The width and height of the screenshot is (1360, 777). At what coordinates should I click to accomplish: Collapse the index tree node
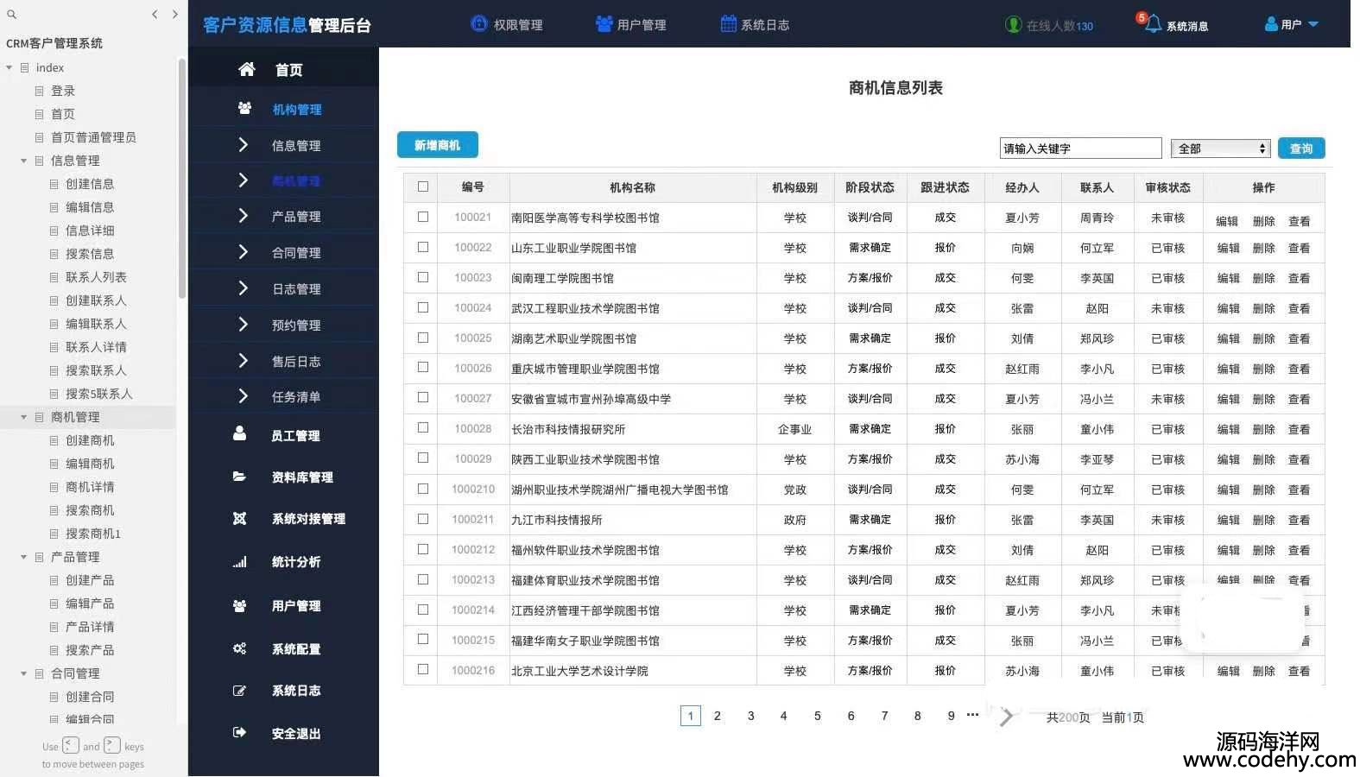pyautogui.click(x=9, y=67)
